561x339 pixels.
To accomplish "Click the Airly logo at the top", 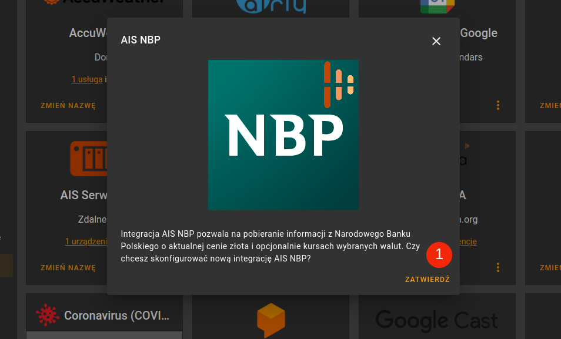I will pos(271,6).
